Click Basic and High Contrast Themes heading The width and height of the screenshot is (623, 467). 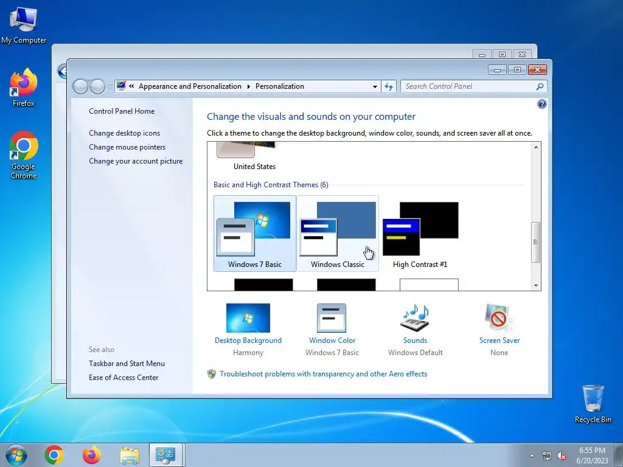point(271,185)
